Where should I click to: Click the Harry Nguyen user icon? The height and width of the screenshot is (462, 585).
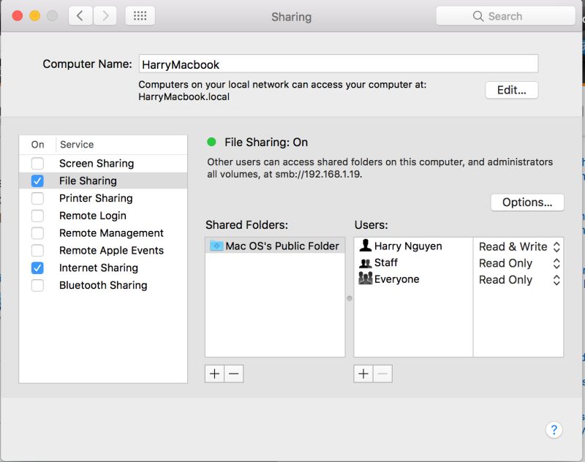(x=365, y=246)
